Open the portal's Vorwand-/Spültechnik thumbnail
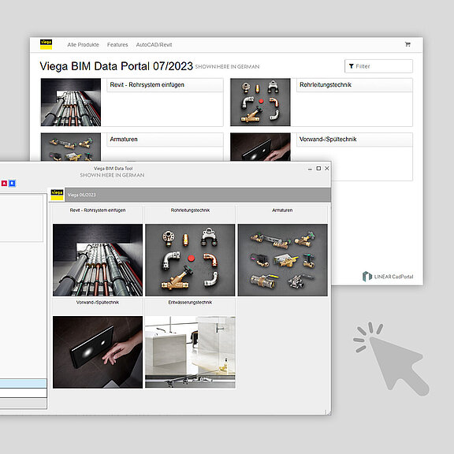The image size is (454, 454). pos(260,147)
